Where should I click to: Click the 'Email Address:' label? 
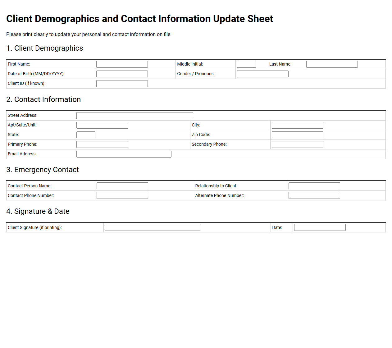(22, 154)
